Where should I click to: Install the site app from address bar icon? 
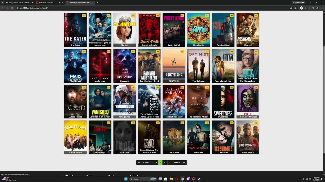coord(291,8)
